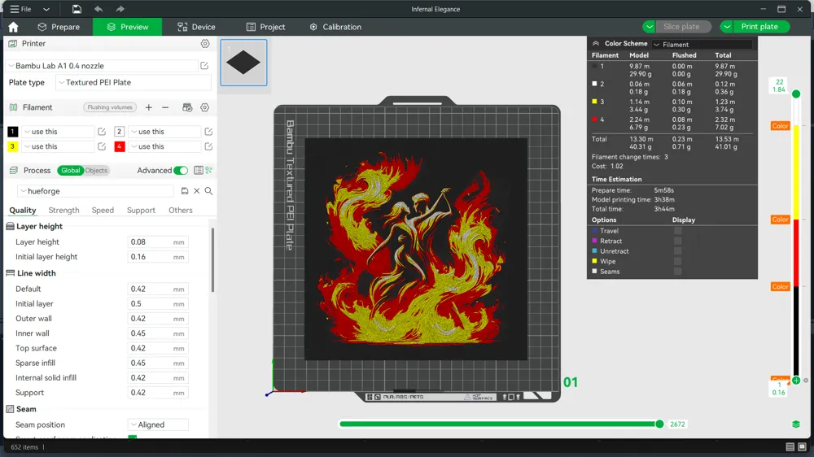Clear process preset with X icon
The width and height of the screenshot is (814, 457).
click(x=197, y=191)
